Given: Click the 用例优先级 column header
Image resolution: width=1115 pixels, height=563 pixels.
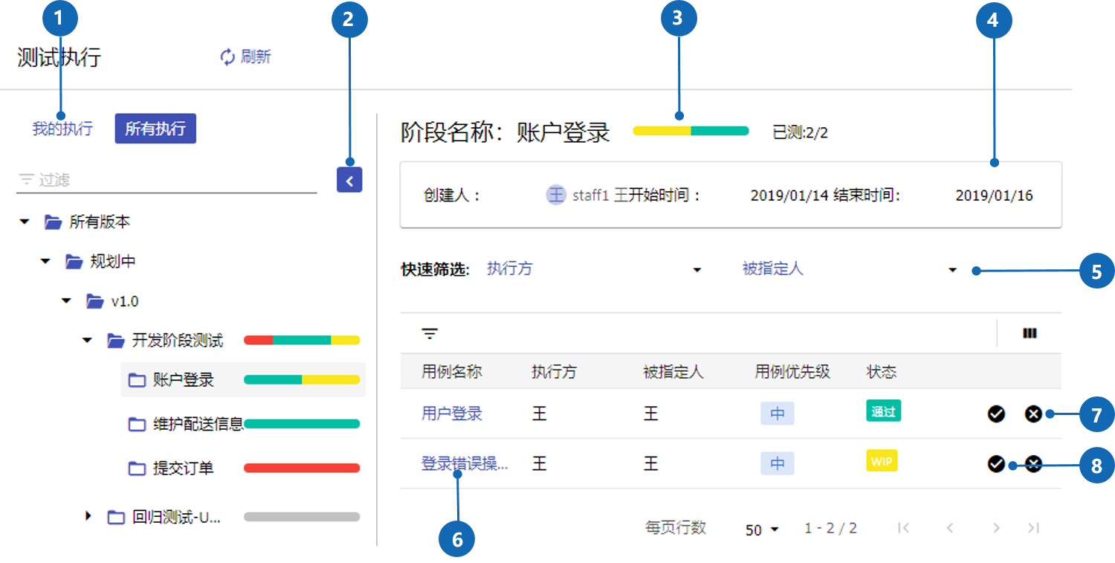Looking at the screenshot, I should point(792,371).
